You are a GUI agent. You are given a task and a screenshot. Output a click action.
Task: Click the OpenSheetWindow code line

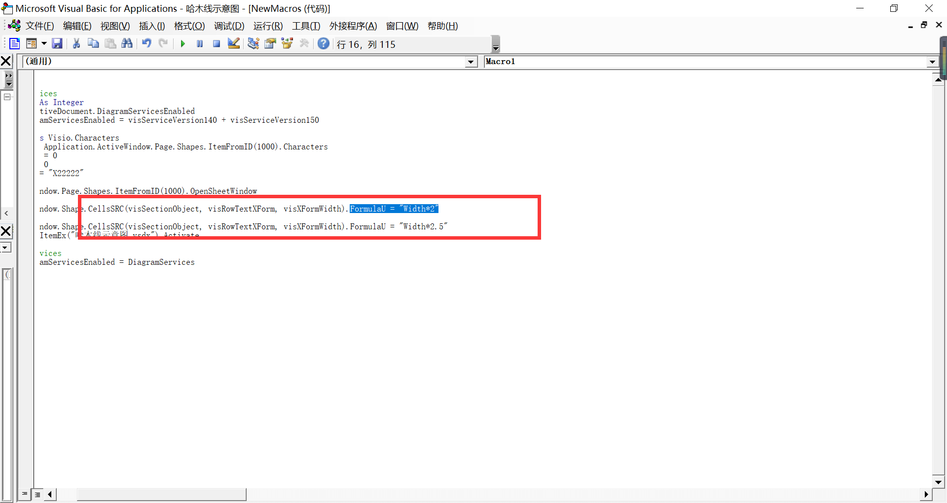coord(148,191)
